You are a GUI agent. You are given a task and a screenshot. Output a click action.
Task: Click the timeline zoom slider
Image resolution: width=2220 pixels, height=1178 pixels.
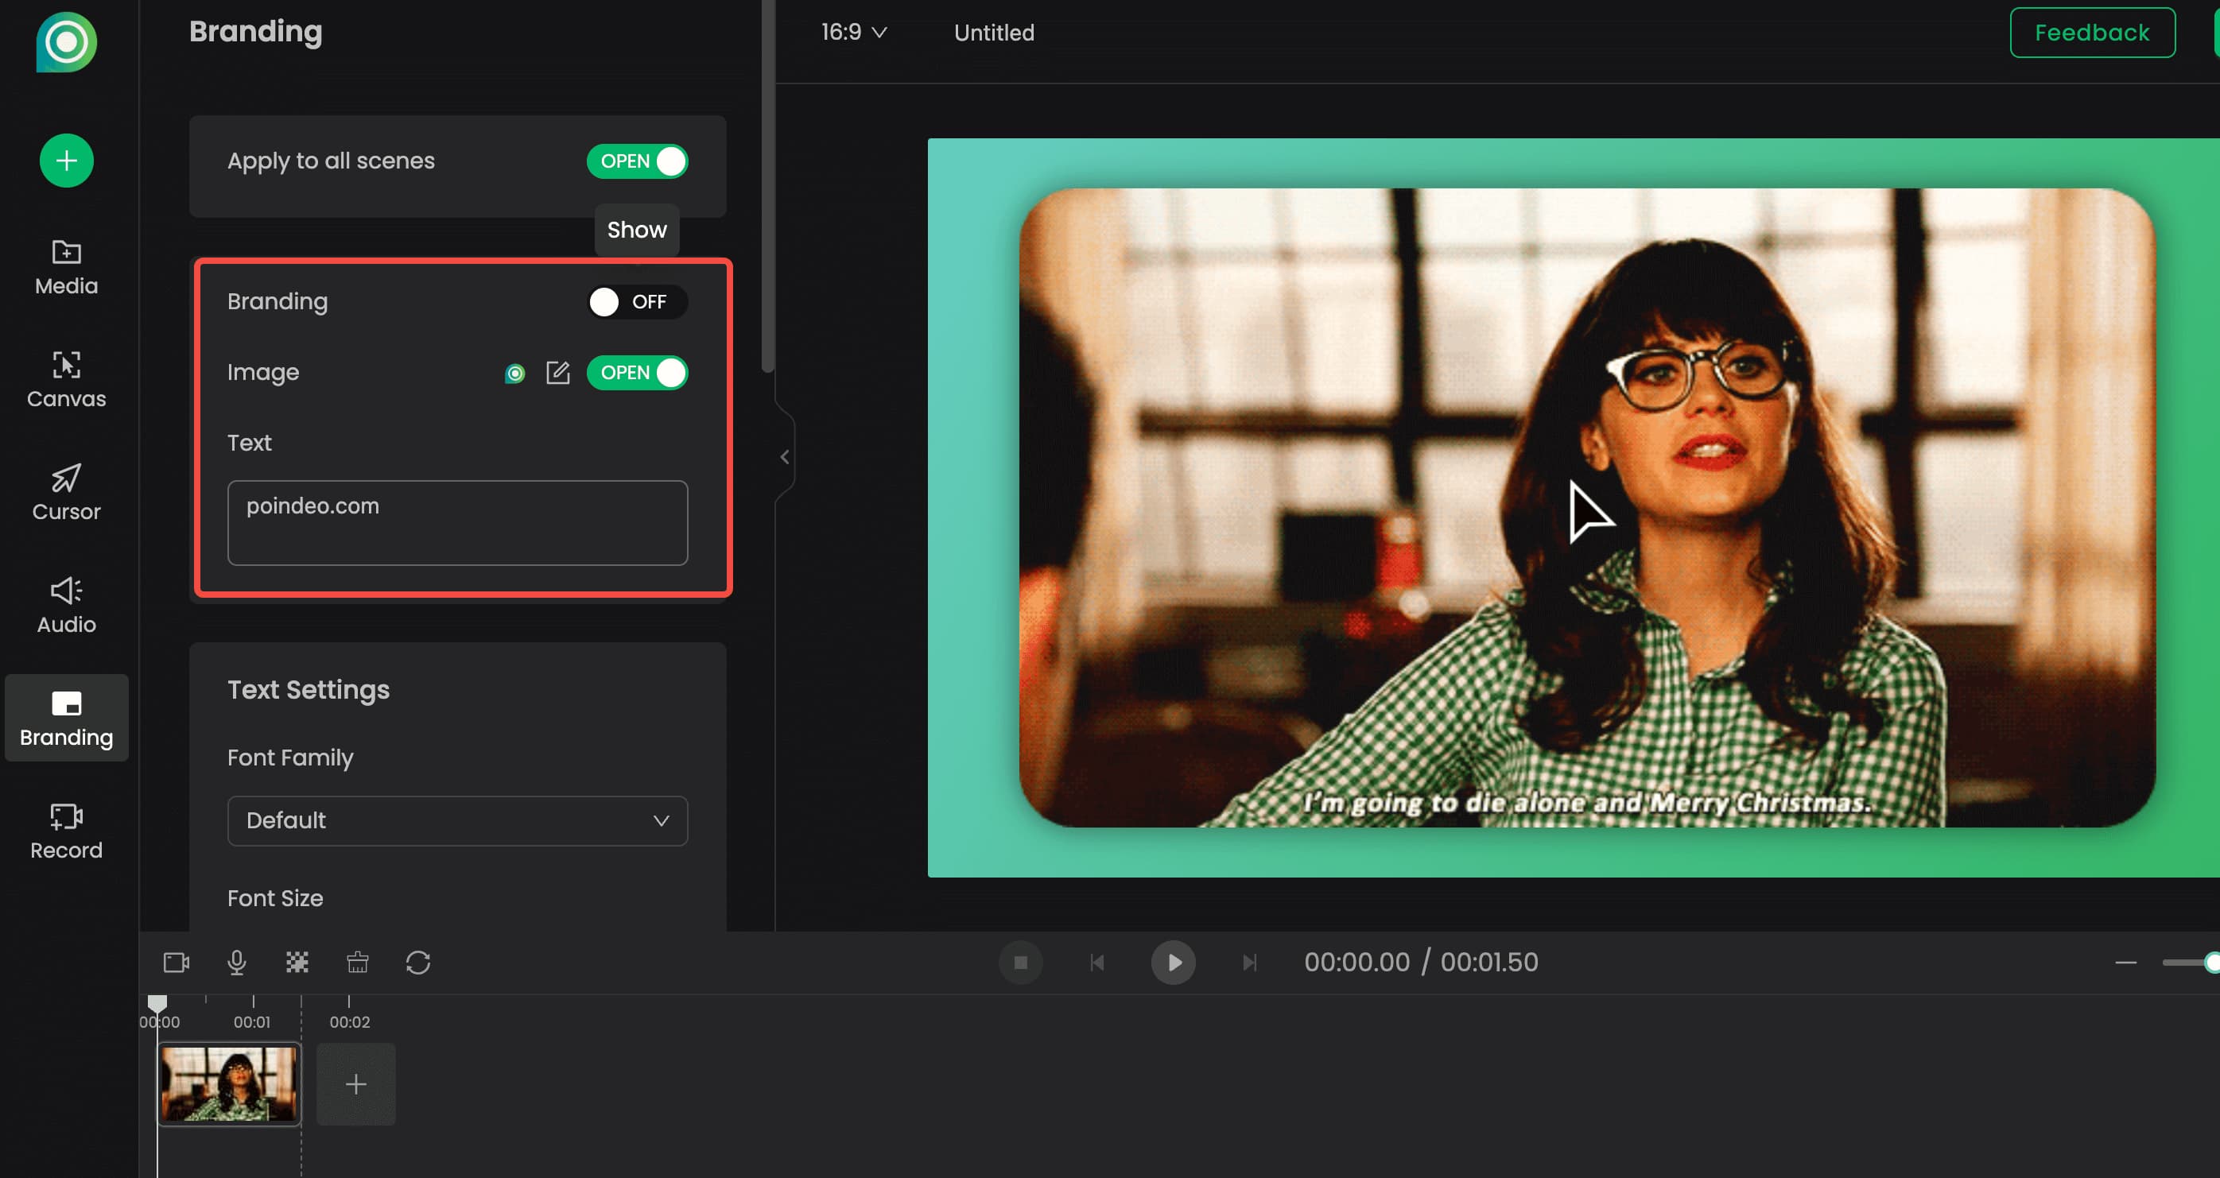(2190, 962)
